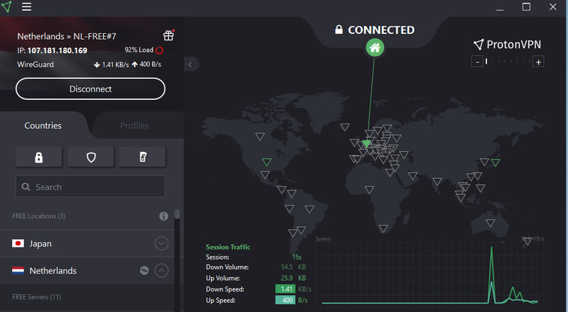Open the Profiles tab

point(134,126)
